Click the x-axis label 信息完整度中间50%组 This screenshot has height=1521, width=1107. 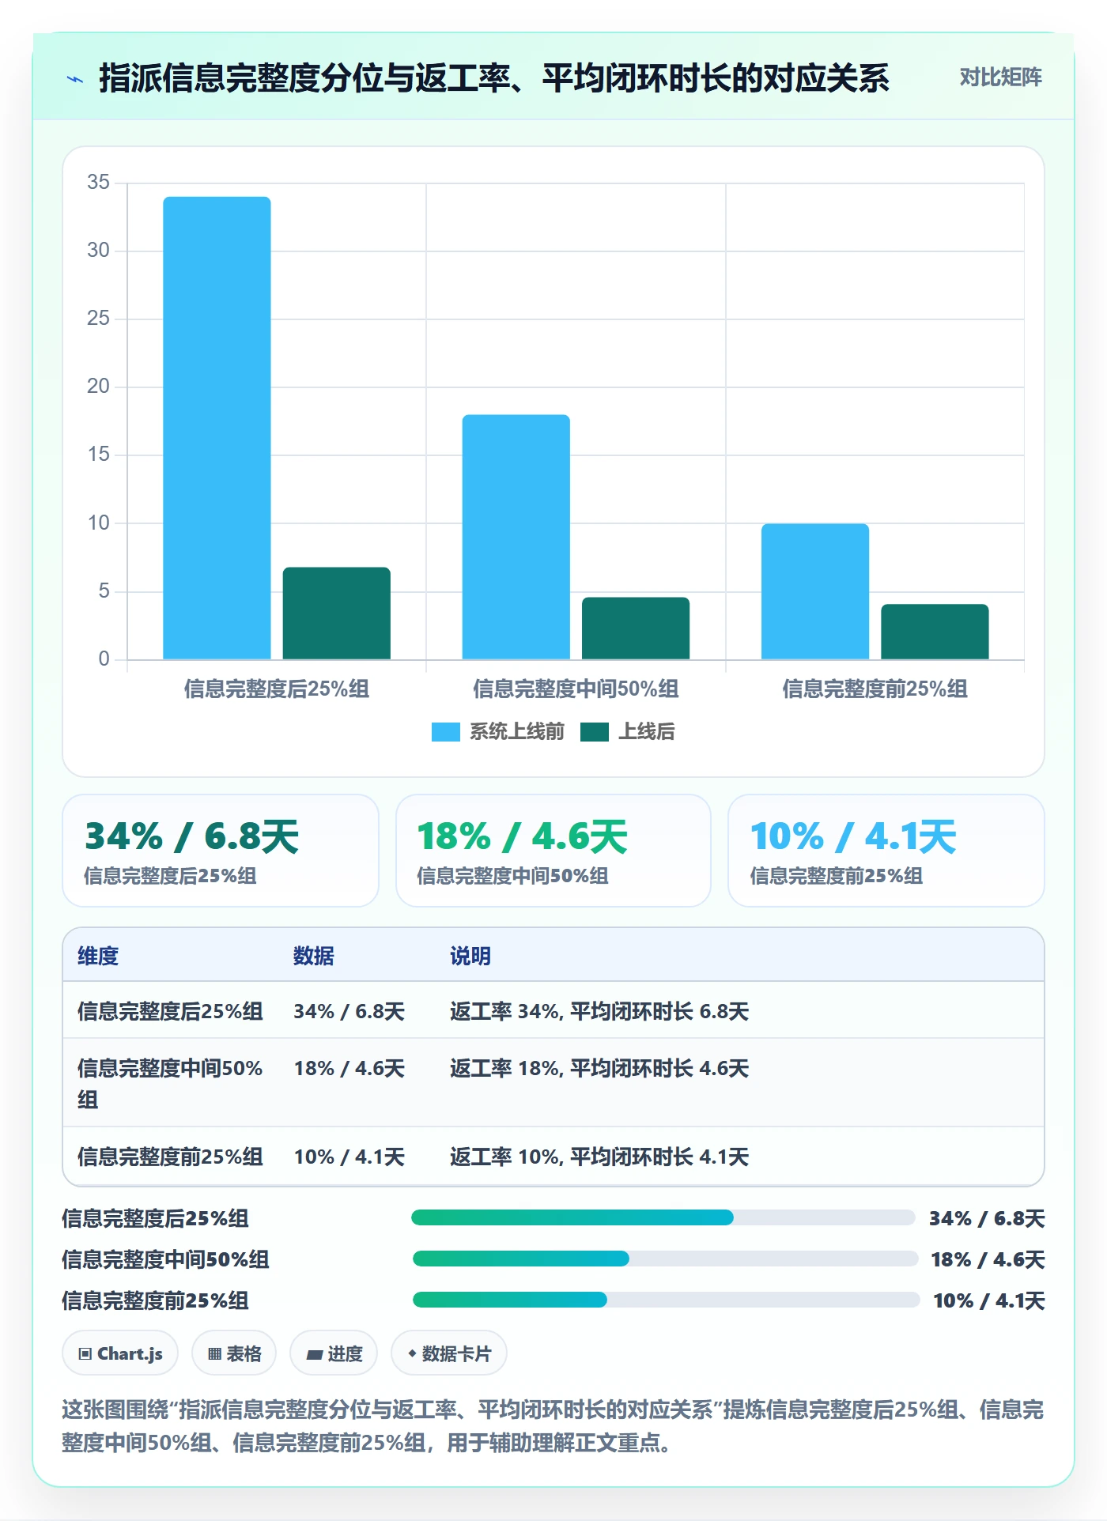[x=576, y=689]
